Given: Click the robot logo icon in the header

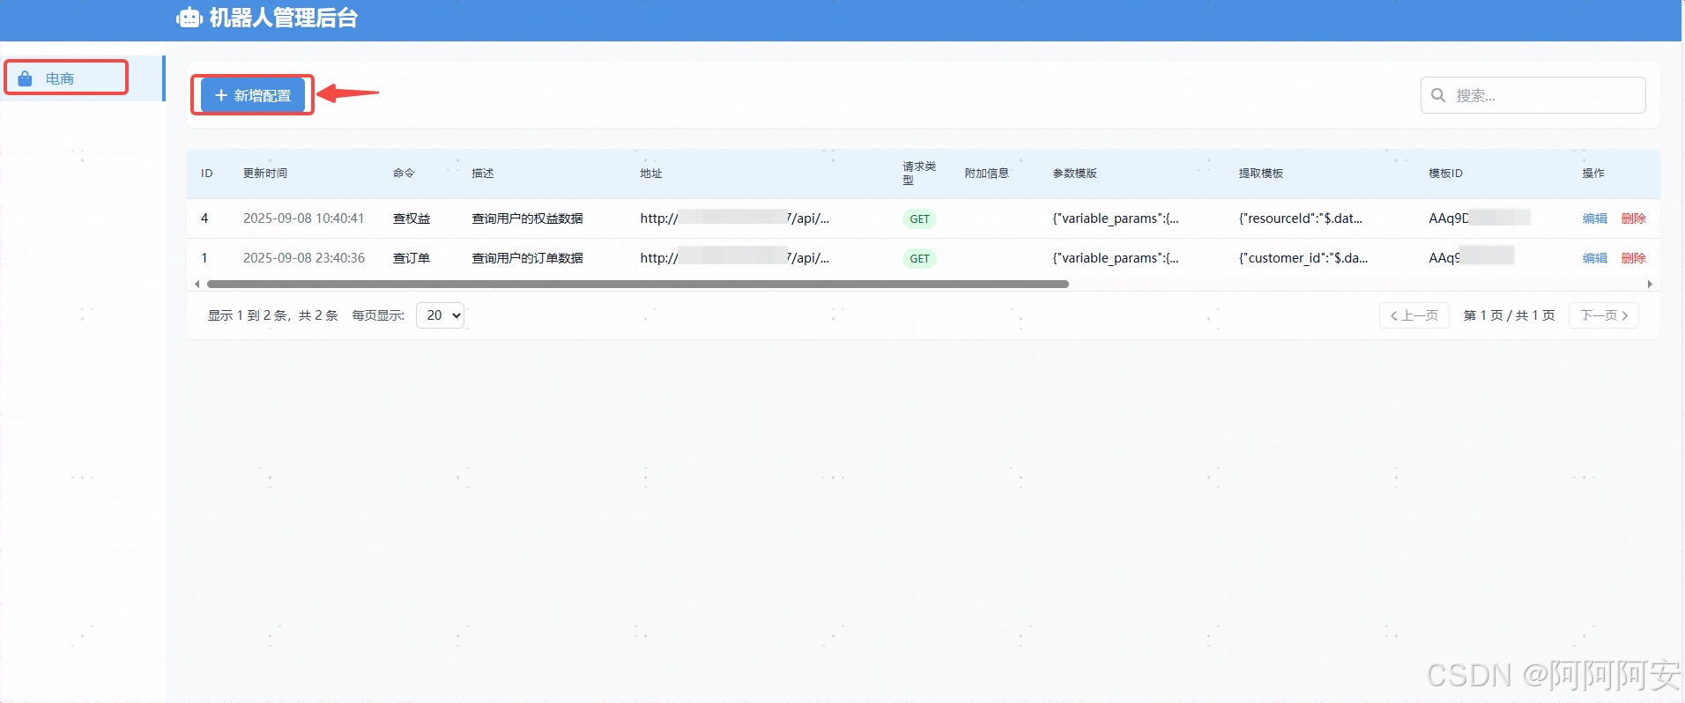Looking at the screenshot, I should [x=189, y=18].
